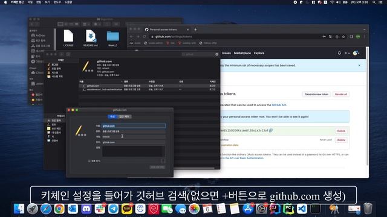Viewport: 387px width, 217px height.
Task: Select the 시스템 루트 keychain
Action: [55, 77]
